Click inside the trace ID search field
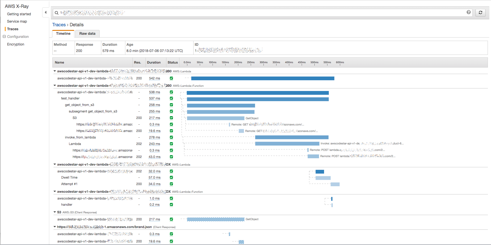The width and height of the screenshot is (491, 245). (255, 13)
